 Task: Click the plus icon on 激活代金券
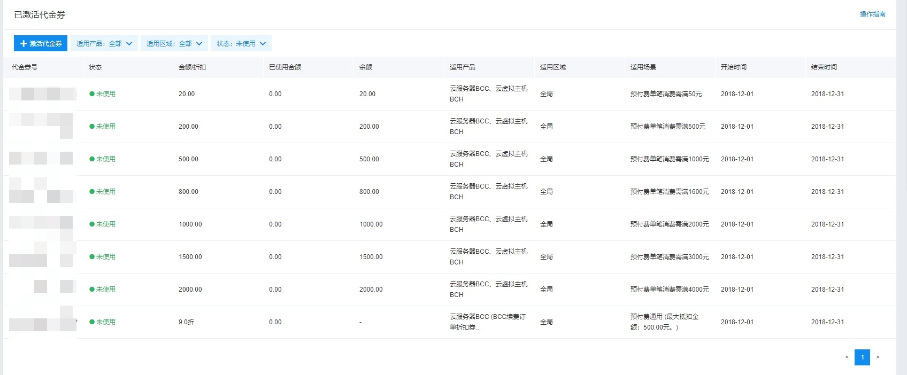click(24, 44)
